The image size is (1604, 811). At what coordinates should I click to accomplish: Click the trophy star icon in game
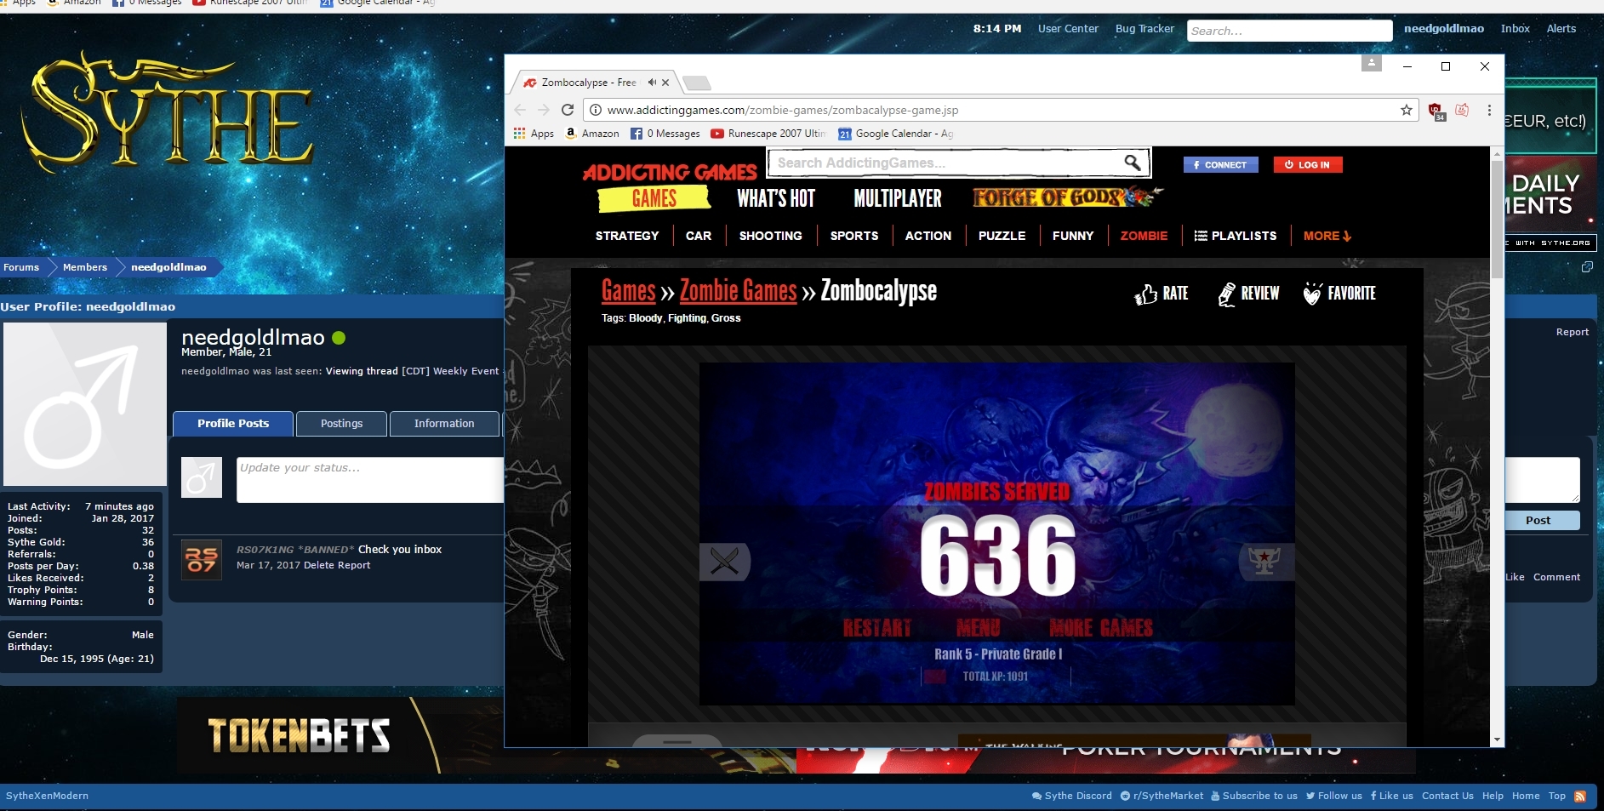coord(1265,562)
